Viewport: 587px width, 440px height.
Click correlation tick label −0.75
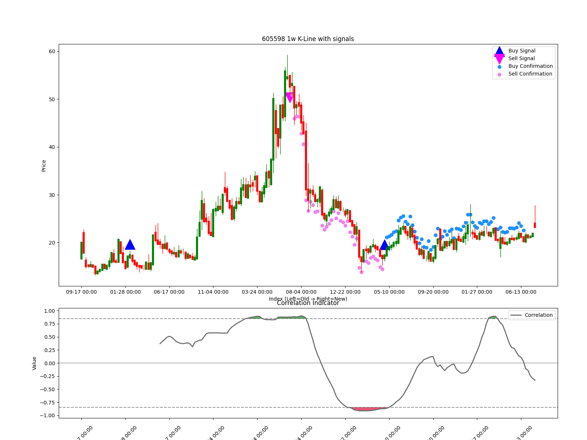tap(48, 403)
